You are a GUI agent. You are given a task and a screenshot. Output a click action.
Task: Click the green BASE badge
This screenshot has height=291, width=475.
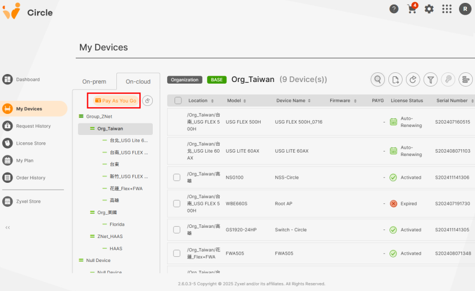coord(217,80)
